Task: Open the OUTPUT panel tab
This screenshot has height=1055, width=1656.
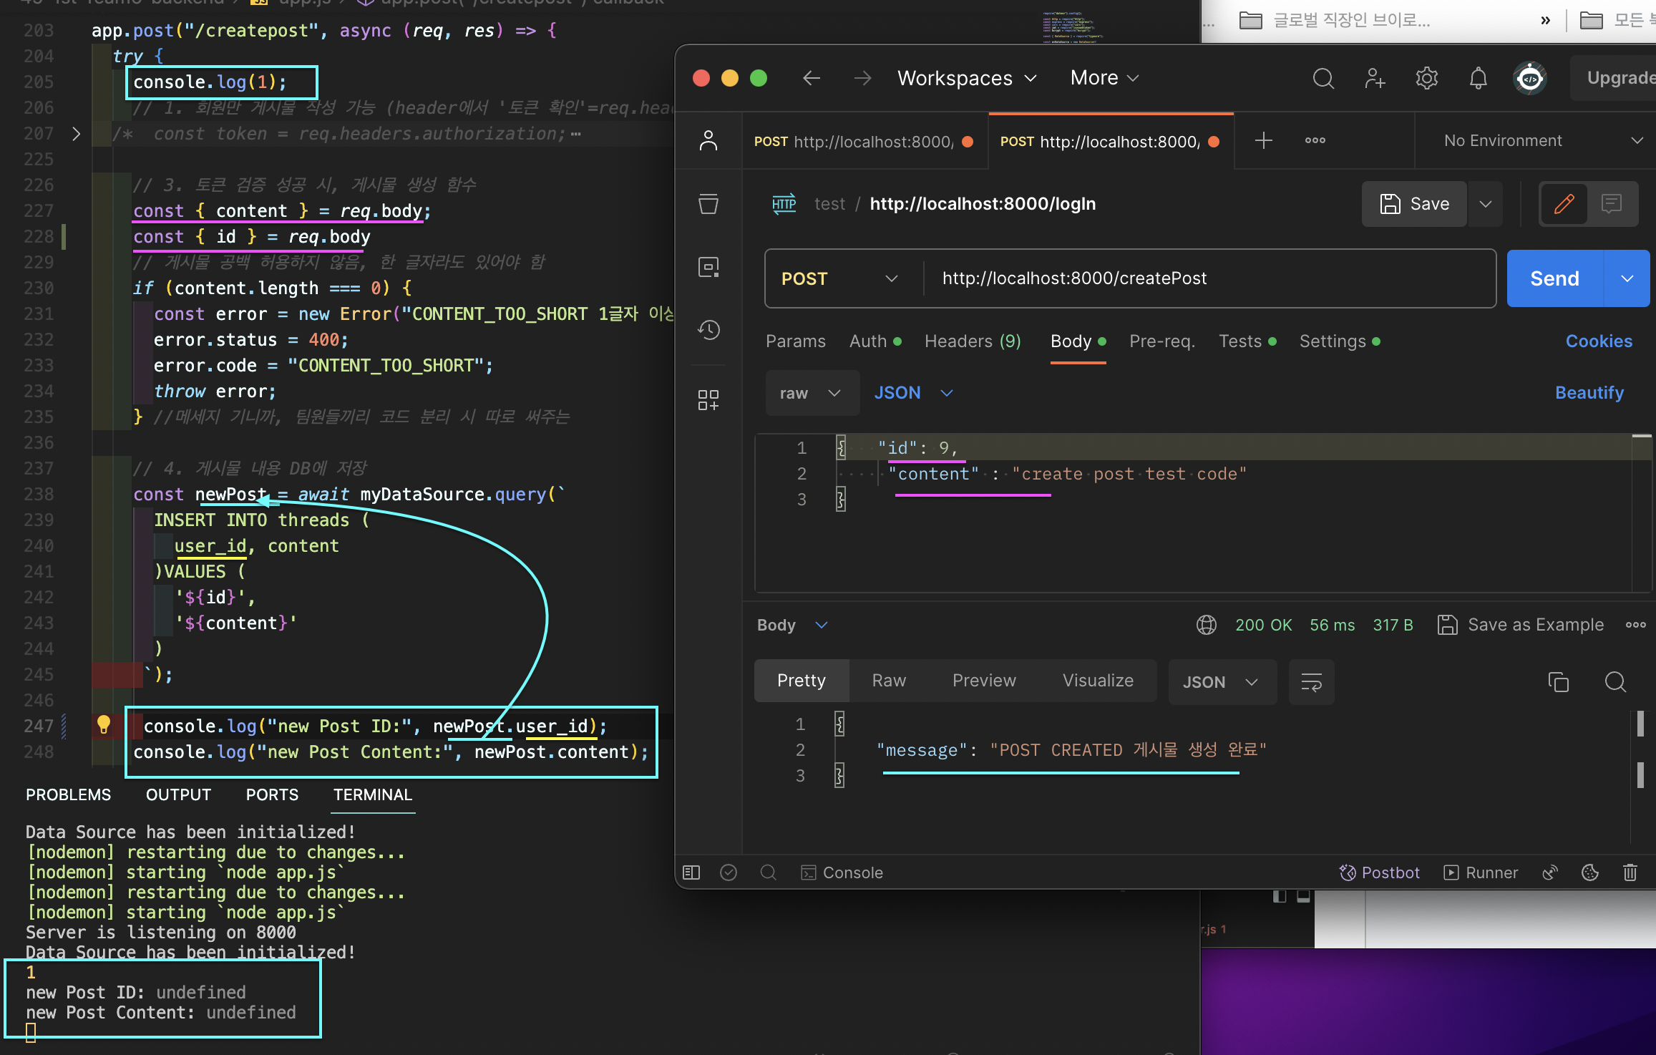Action: point(178,794)
